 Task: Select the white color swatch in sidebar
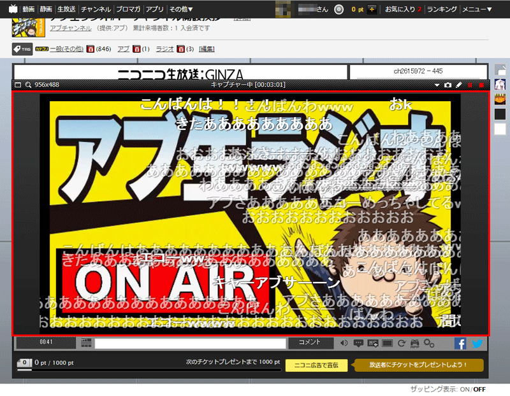coord(500,129)
